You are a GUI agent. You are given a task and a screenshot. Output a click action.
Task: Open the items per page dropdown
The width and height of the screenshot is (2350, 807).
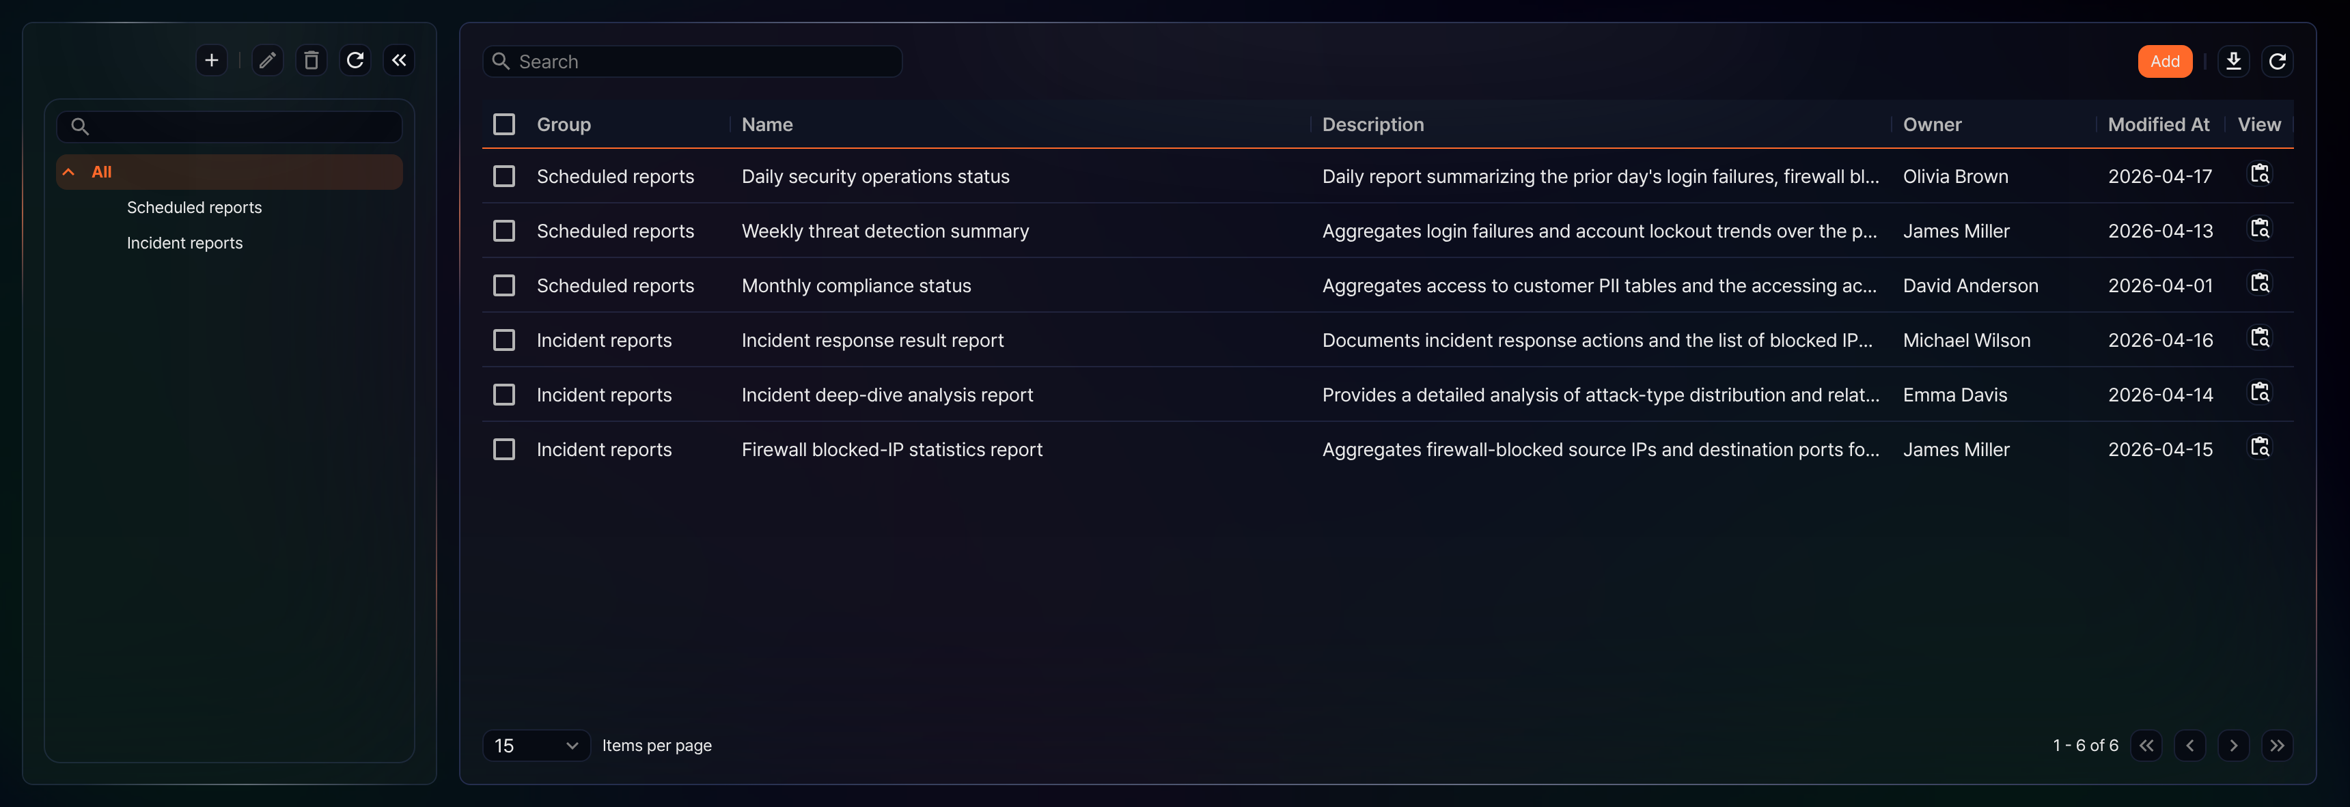pos(536,745)
